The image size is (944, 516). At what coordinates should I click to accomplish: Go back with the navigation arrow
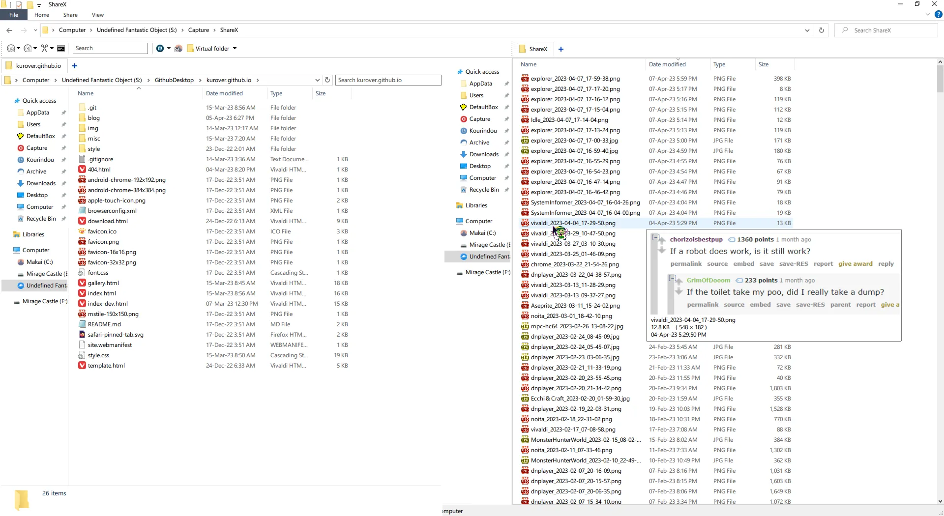[x=9, y=30]
